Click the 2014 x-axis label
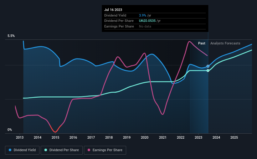Viewport: 257px width, 159px height. (x=38, y=137)
